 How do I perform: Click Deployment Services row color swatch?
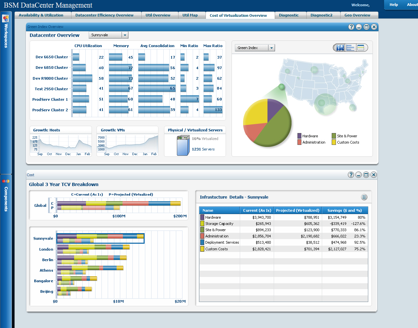(202, 242)
